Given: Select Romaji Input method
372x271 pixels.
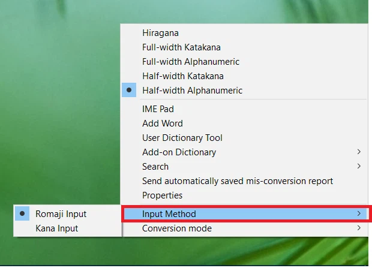Looking at the screenshot, I should point(61,214).
